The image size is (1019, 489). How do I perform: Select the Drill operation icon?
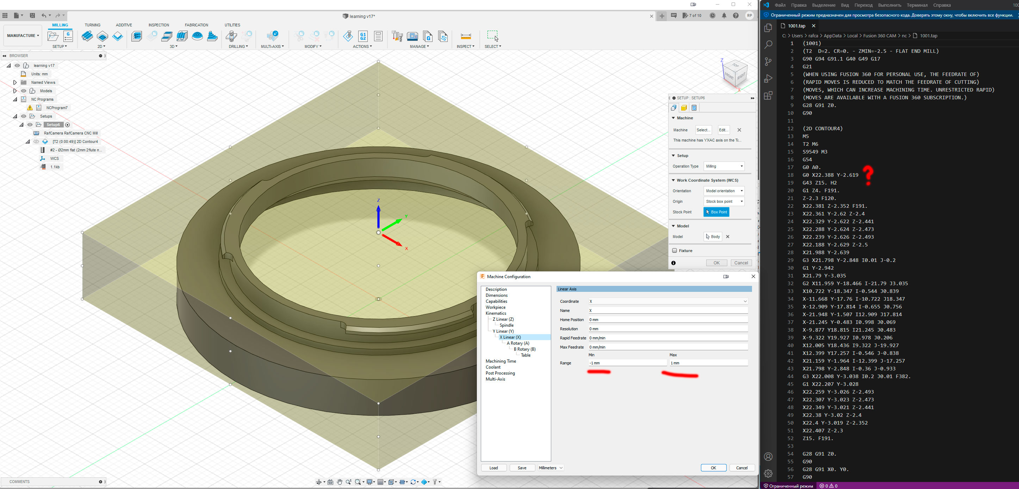point(231,36)
